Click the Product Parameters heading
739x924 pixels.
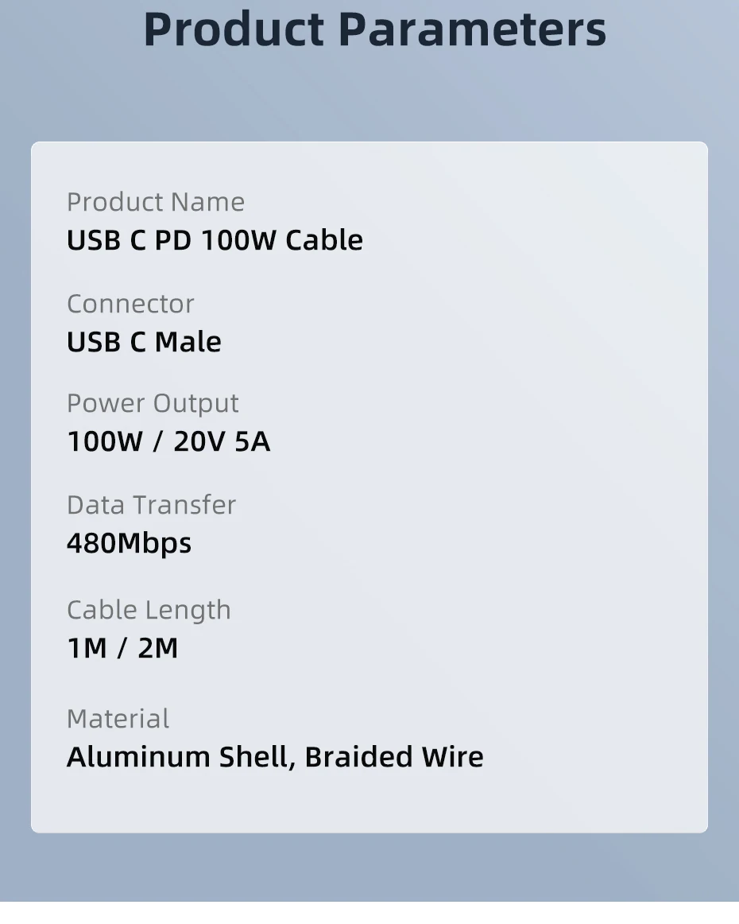coord(374,29)
